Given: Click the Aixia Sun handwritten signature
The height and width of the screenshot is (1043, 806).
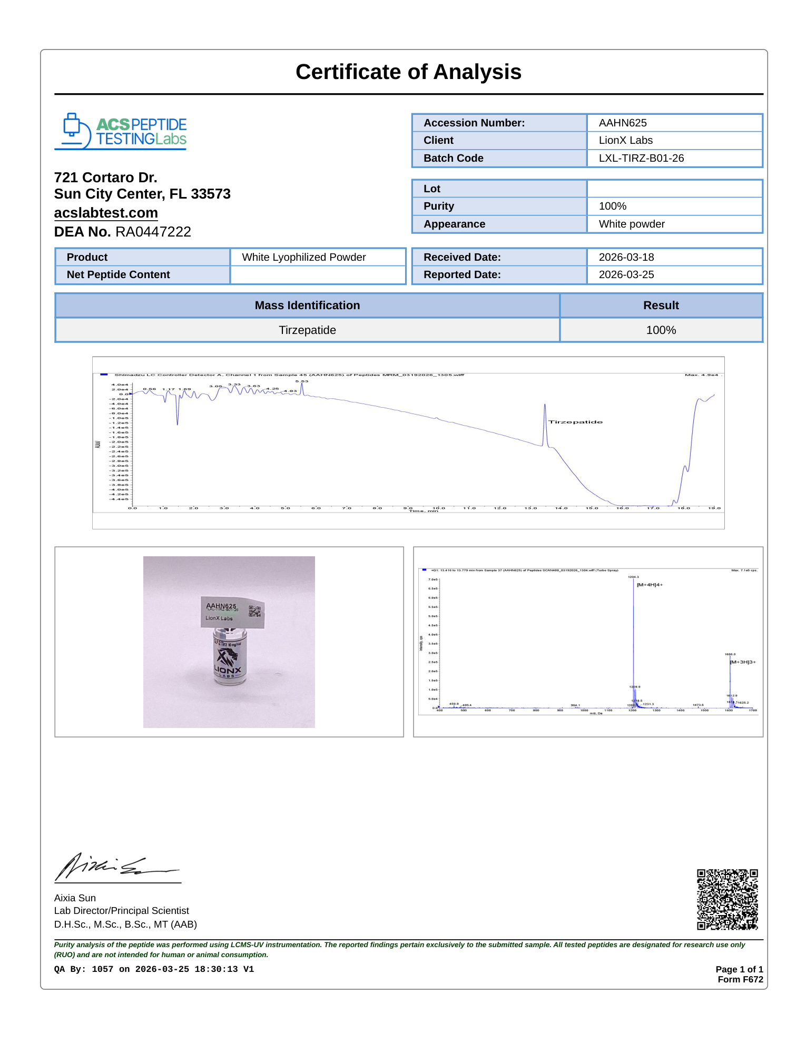Looking at the screenshot, I should coord(117,867).
